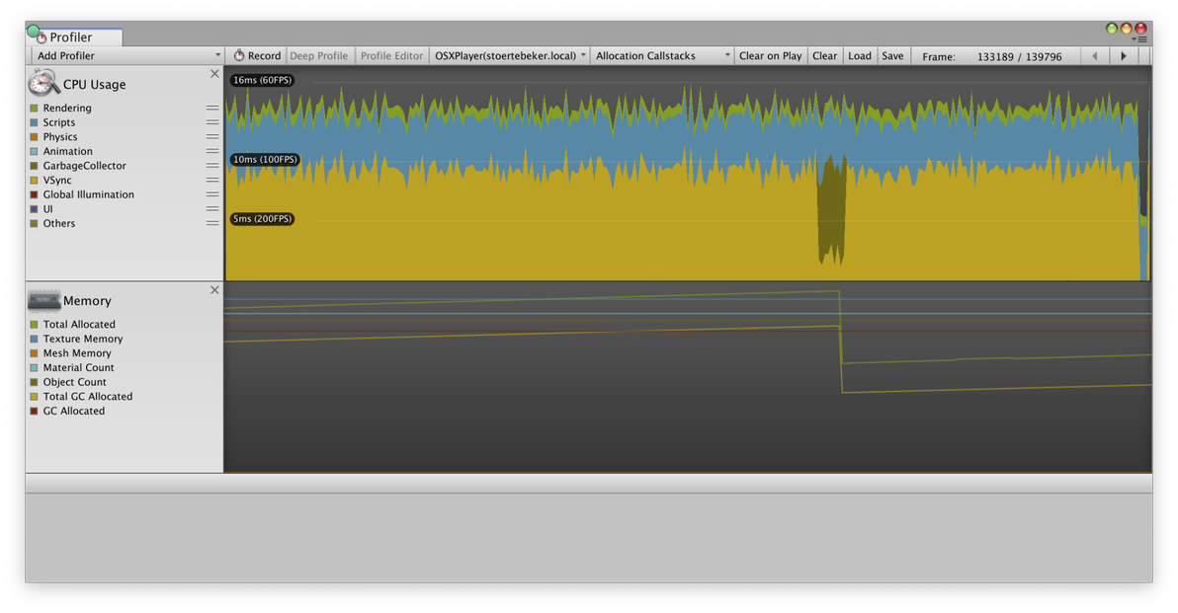The height and width of the screenshot is (613, 1178).
Task: Open the Allocation Callstacks dropdown
Action: [662, 55]
